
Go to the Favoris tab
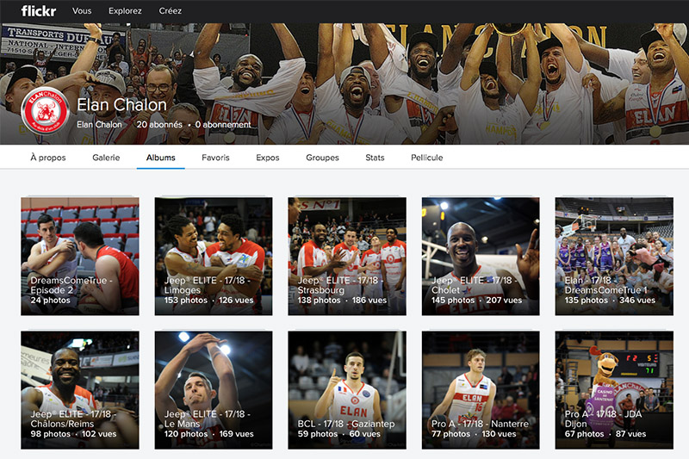[x=215, y=158]
